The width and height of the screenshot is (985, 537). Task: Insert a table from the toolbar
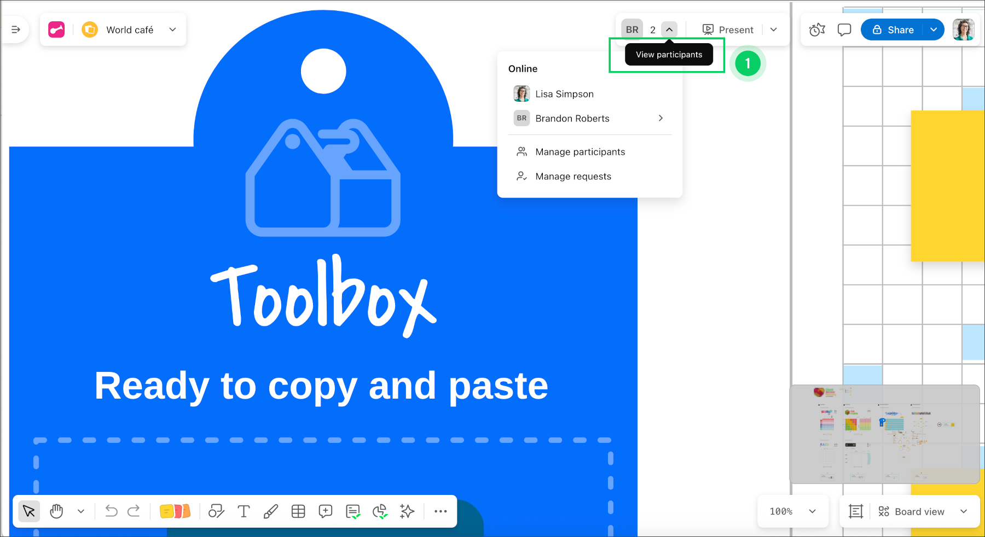point(298,511)
